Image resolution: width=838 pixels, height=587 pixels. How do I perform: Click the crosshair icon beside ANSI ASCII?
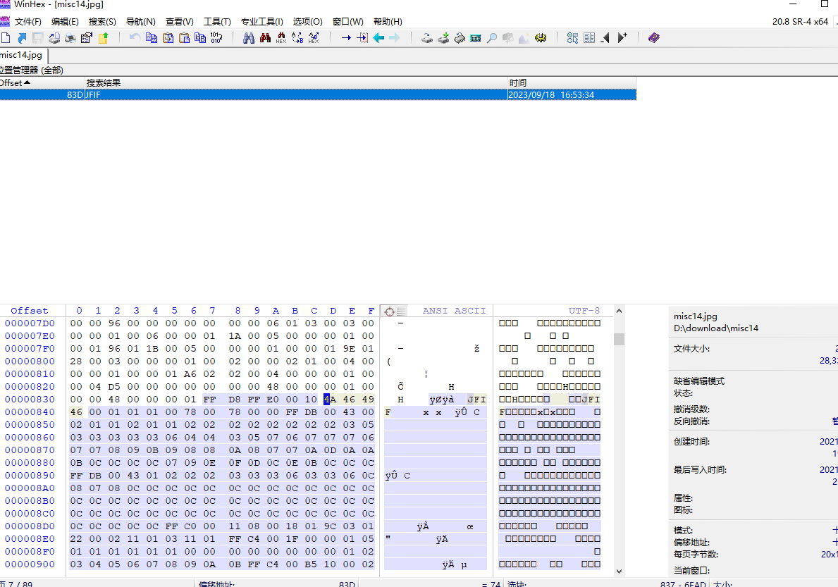(x=390, y=311)
